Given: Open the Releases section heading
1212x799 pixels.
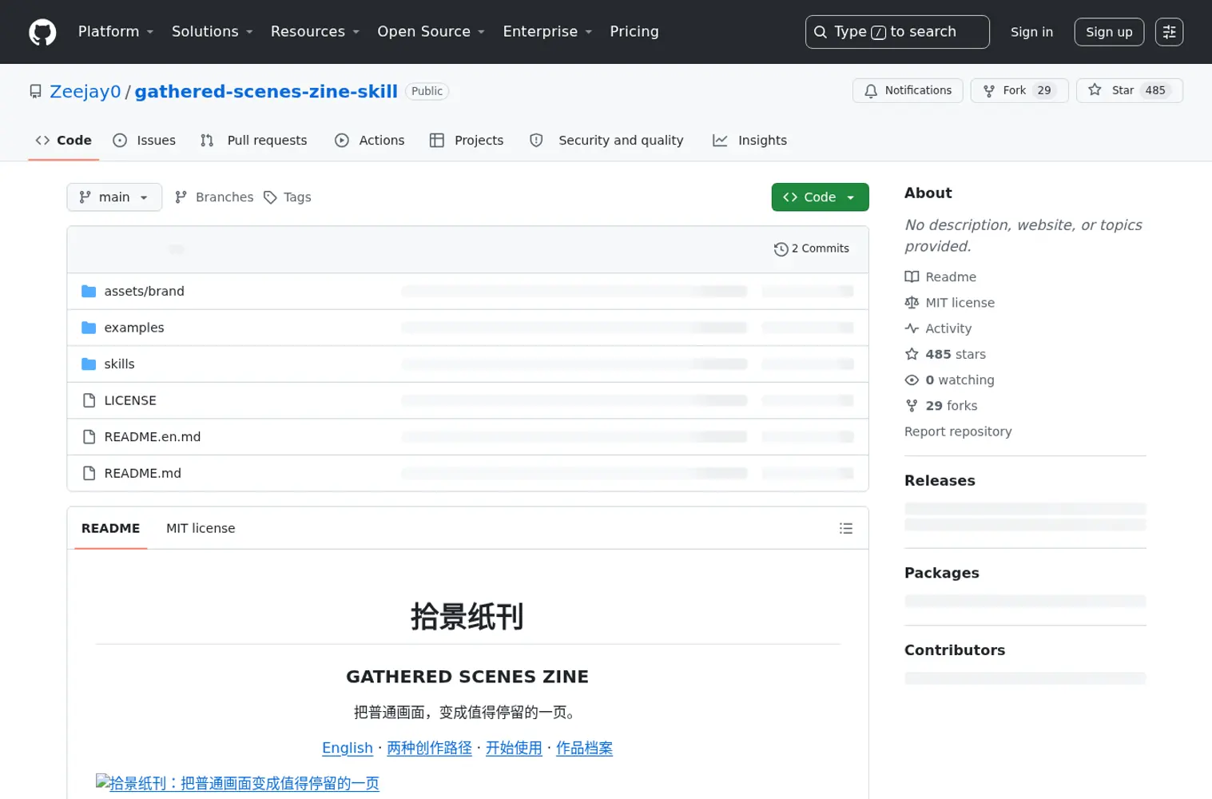Looking at the screenshot, I should pyautogui.click(x=940, y=481).
